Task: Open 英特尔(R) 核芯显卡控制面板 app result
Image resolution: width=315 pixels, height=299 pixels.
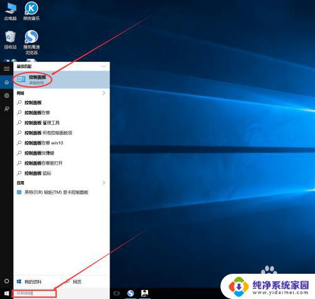Action: [62, 192]
